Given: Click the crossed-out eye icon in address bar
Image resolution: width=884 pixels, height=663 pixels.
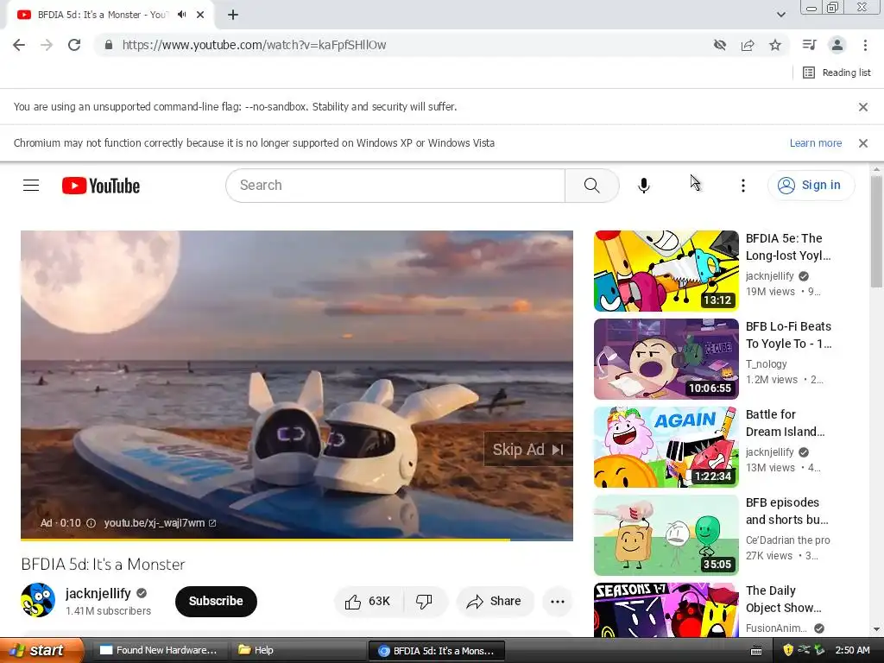Looking at the screenshot, I should (x=719, y=45).
